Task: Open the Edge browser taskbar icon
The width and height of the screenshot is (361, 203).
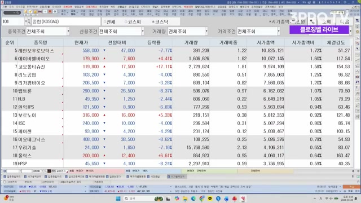Action: 193,198
